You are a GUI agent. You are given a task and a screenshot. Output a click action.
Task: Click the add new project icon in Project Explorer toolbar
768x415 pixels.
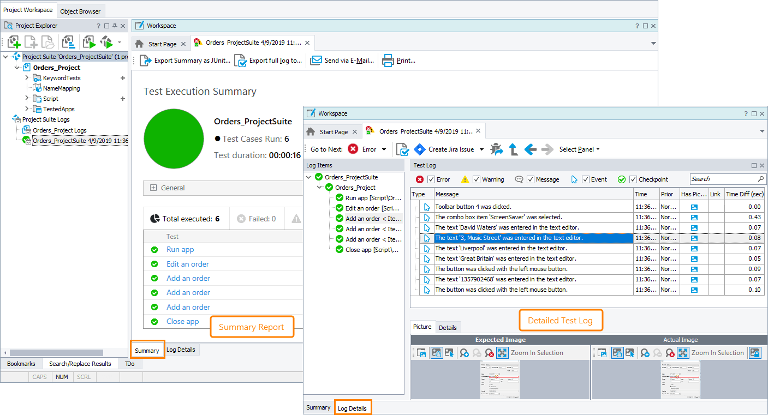click(x=14, y=42)
